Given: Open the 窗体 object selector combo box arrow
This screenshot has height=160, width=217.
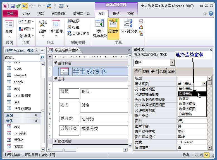Looking at the screenshot, I should coord(172,62).
